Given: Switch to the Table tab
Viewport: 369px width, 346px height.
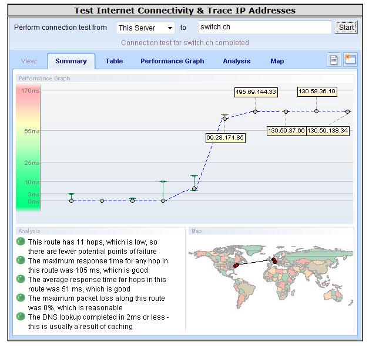Looking at the screenshot, I should [x=114, y=61].
